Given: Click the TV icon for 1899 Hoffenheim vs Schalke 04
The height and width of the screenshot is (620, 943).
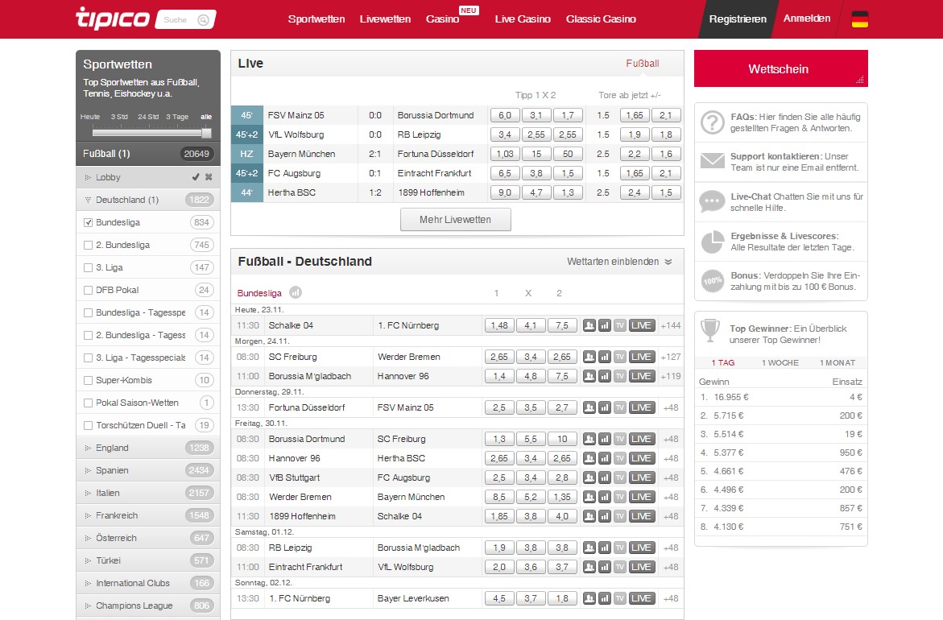Looking at the screenshot, I should [x=620, y=516].
